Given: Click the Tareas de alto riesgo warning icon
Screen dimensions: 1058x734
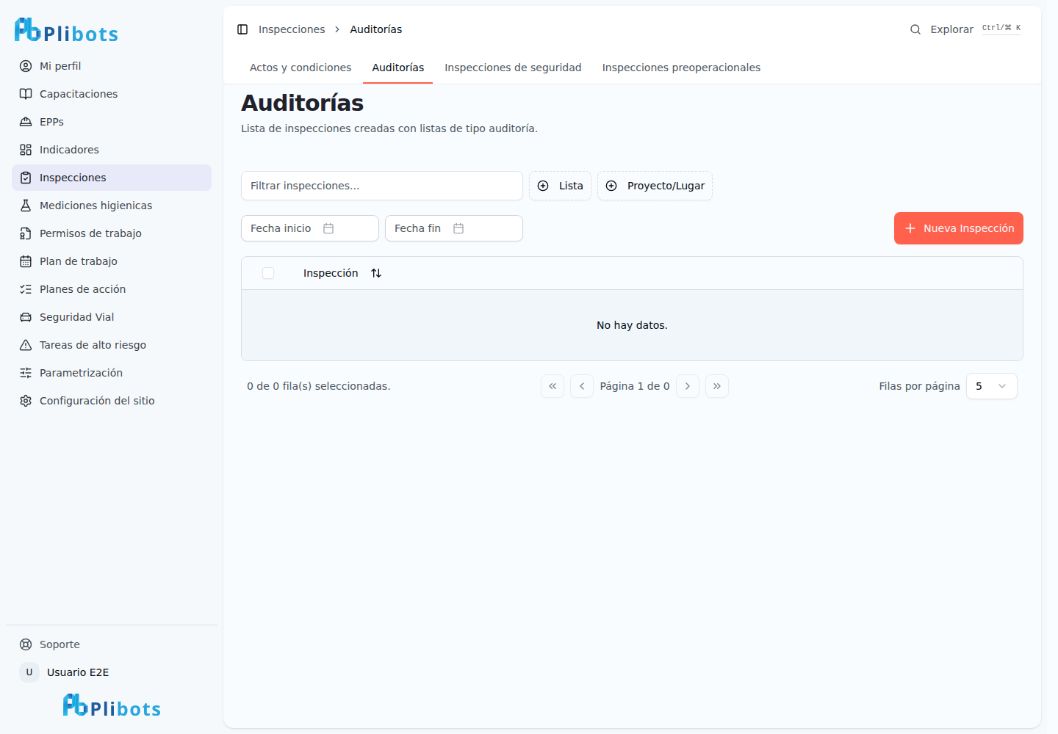Looking at the screenshot, I should coord(26,345).
